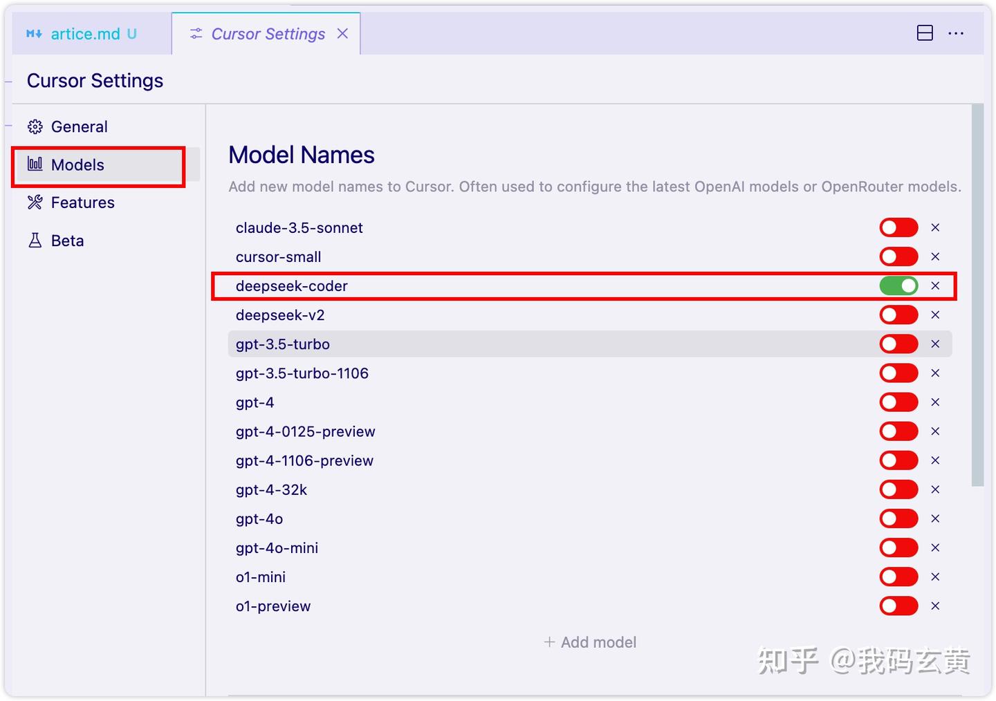Open the Features section in sidebar
Image resolution: width=996 pixels, height=701 pixels.
click(x=82, y=202)
